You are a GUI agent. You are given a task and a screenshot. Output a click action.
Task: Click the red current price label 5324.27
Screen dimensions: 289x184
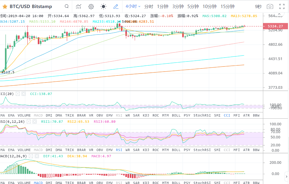coord(279,26)
